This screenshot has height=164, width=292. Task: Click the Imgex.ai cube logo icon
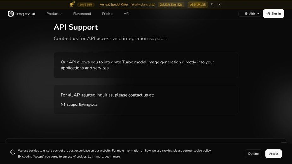pos(11,14)
